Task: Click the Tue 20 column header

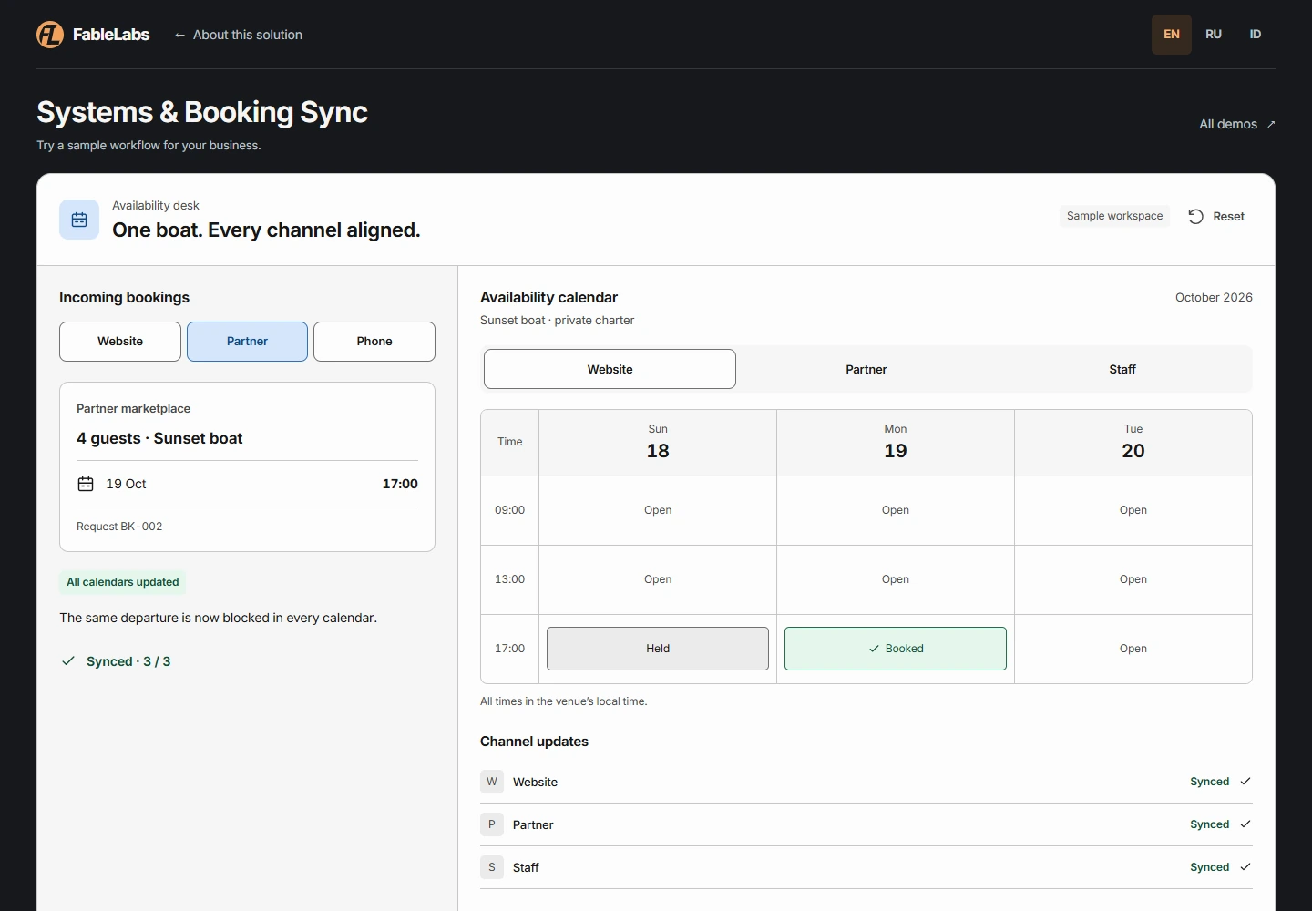Action: point(1133,443)
